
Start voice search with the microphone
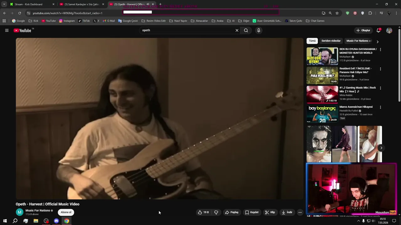[x=258, y=30]
